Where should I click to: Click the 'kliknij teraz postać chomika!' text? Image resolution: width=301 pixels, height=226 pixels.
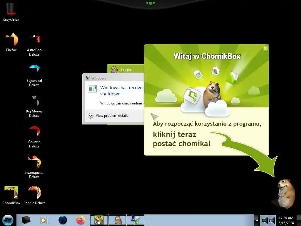pyautogui.click(x=182, y=139)
